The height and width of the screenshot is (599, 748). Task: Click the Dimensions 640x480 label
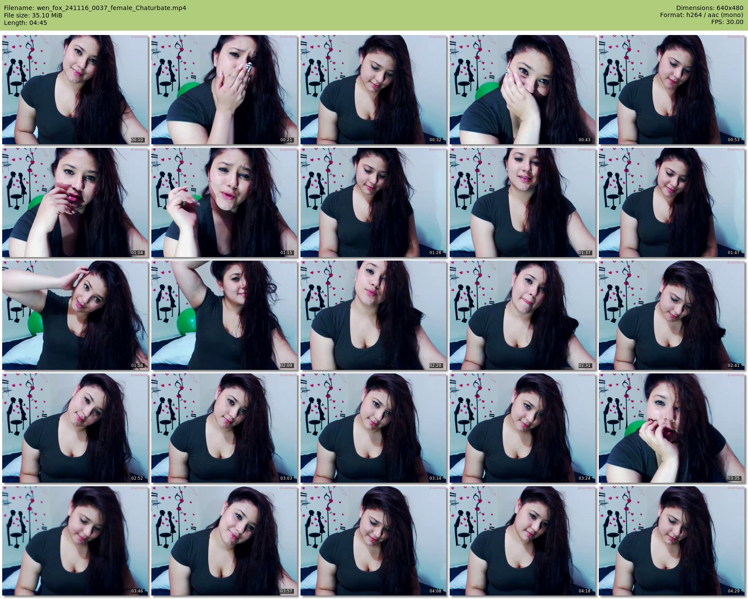[x=710, y=8]
